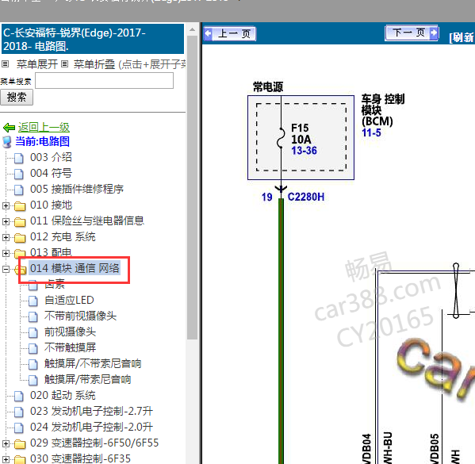Open 005 接插件维修程序
Image resolution: width=475 pixels, height=464 pixels.
77,189
